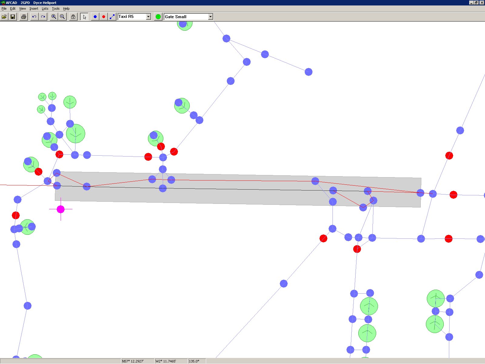Open the Lists menu
This screenshot has height=364, width=485.
pos(45,8)
